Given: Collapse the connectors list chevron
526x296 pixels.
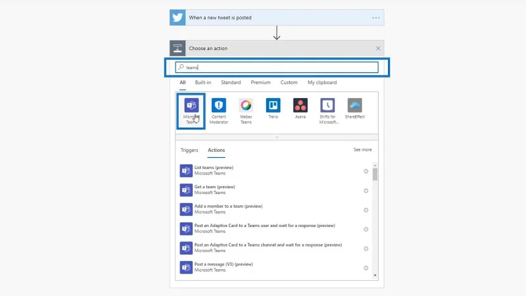Looking at the screenshot, I should pyautogui.click(x=277, y=137).
